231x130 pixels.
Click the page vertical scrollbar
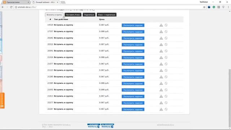(x=230, y=98)
